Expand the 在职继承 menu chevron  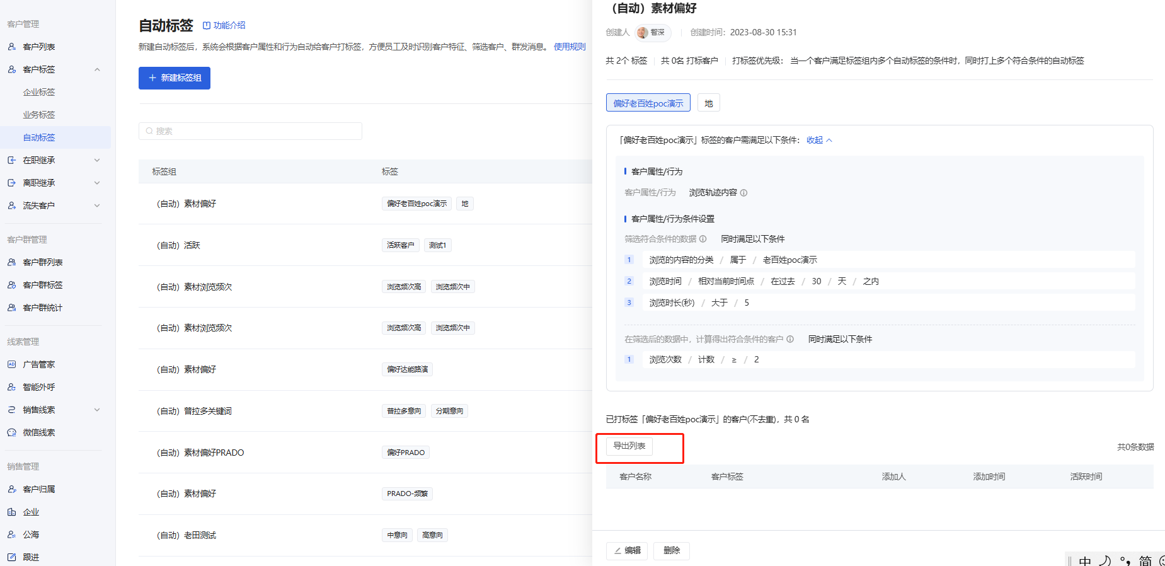click(97, 160)
